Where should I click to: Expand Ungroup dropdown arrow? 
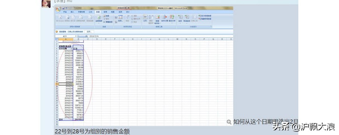(x=187, y=23)
